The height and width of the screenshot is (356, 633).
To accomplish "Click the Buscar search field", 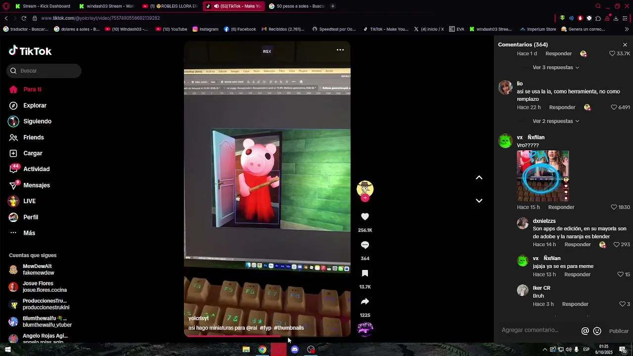I will [x=44, y=71].
